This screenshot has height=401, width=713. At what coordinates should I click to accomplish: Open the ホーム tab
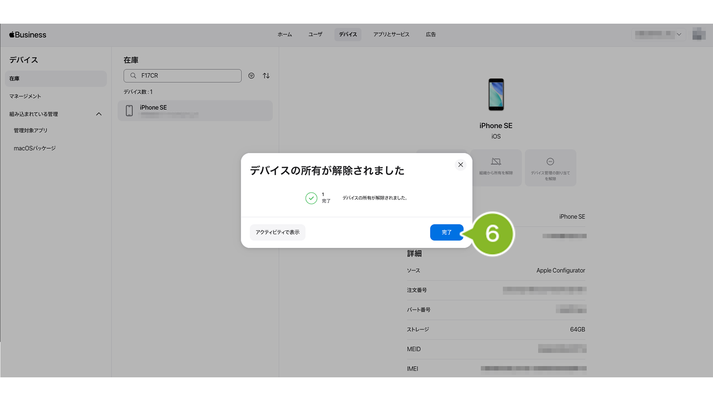tap(285, 34)
